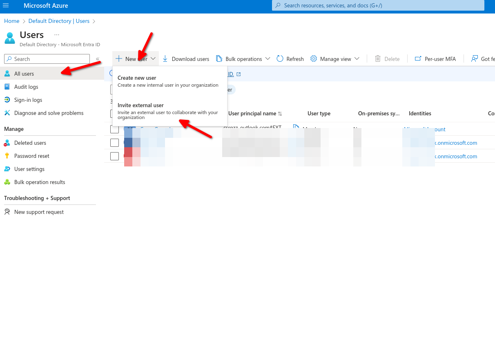
Task: Choose Create new user menu option
Action: [137, 78]
